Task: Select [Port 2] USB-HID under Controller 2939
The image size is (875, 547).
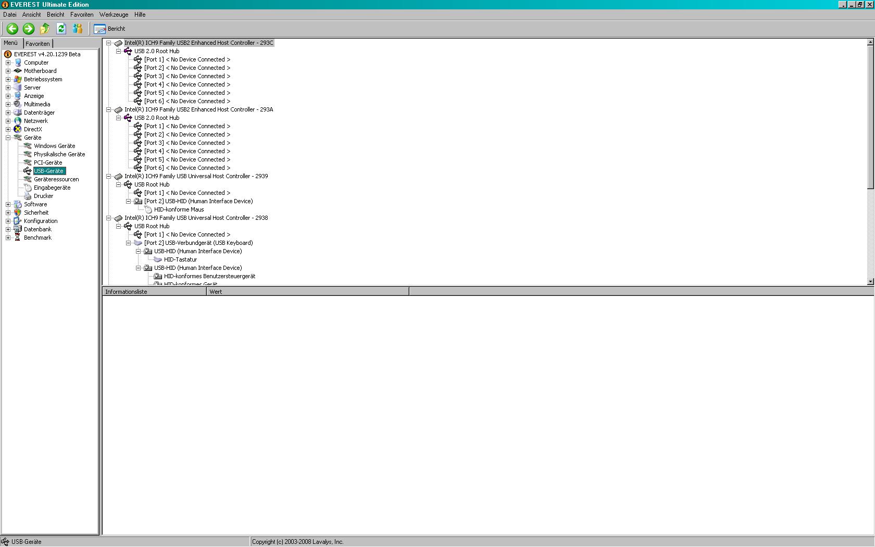Action: tap(198, 201)
